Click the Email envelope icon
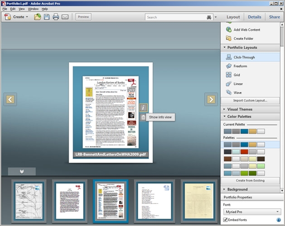 65,17
